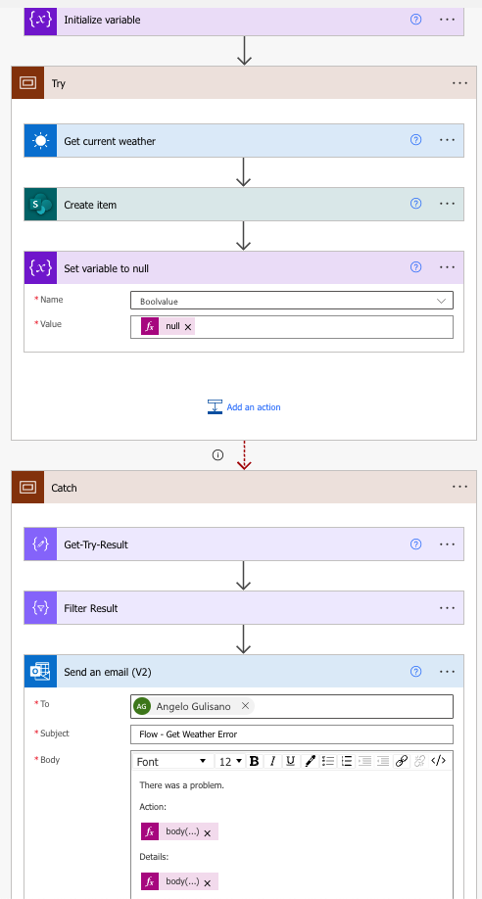Pick text highlight color pen tool
The height and width of the screenshot is (899, 482).
310,761
